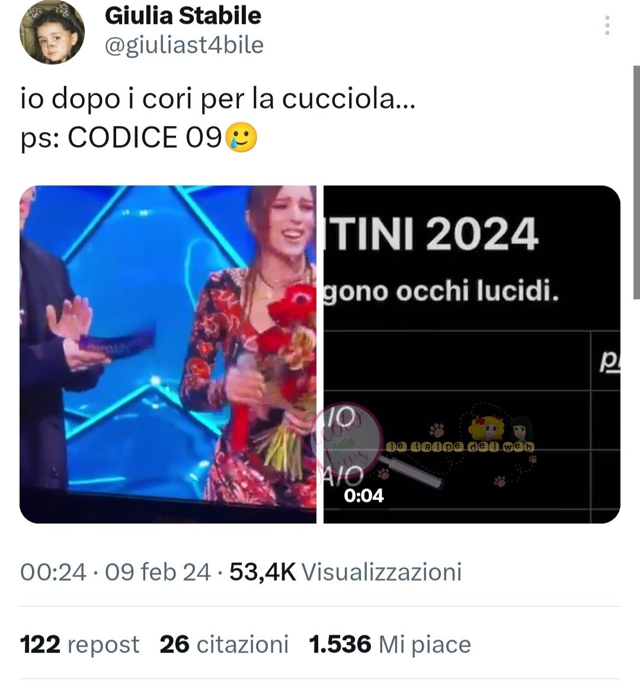Viewport: 640px width, 685px height.
Task: Open the 00:24 · 09 feb 24 timestamp
Action: (x=116, y=572)
